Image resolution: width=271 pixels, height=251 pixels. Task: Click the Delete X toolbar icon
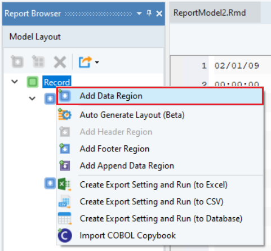(60, 62)
